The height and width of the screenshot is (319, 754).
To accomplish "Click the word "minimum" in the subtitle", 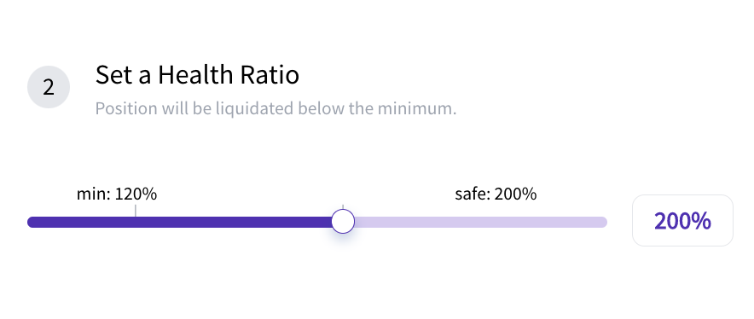I will 415,108.
